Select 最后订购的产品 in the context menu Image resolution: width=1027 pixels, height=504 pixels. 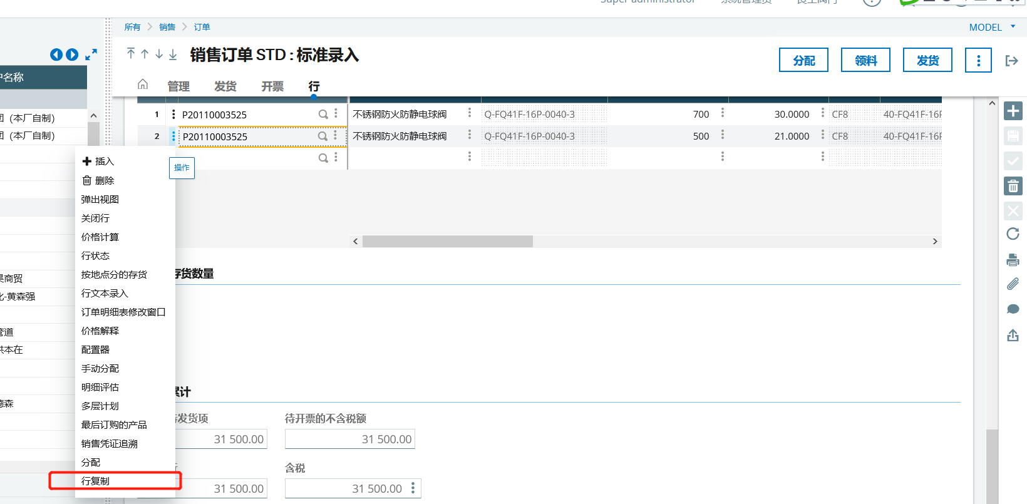click(125, 424)
